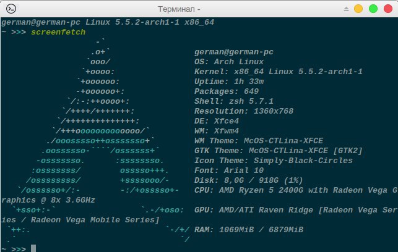The width and height of the screenshot is (398, 252).
Task: Click the 'Disk: 8,0G / 918G (1%)' line
Action: (249, 180)
